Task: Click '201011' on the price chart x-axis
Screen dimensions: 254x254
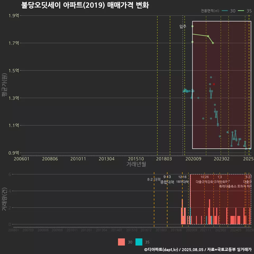Action: click(x=78, y=159)
